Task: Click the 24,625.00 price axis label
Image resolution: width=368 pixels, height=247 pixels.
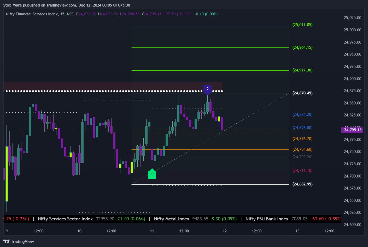Action: [353, 212]
